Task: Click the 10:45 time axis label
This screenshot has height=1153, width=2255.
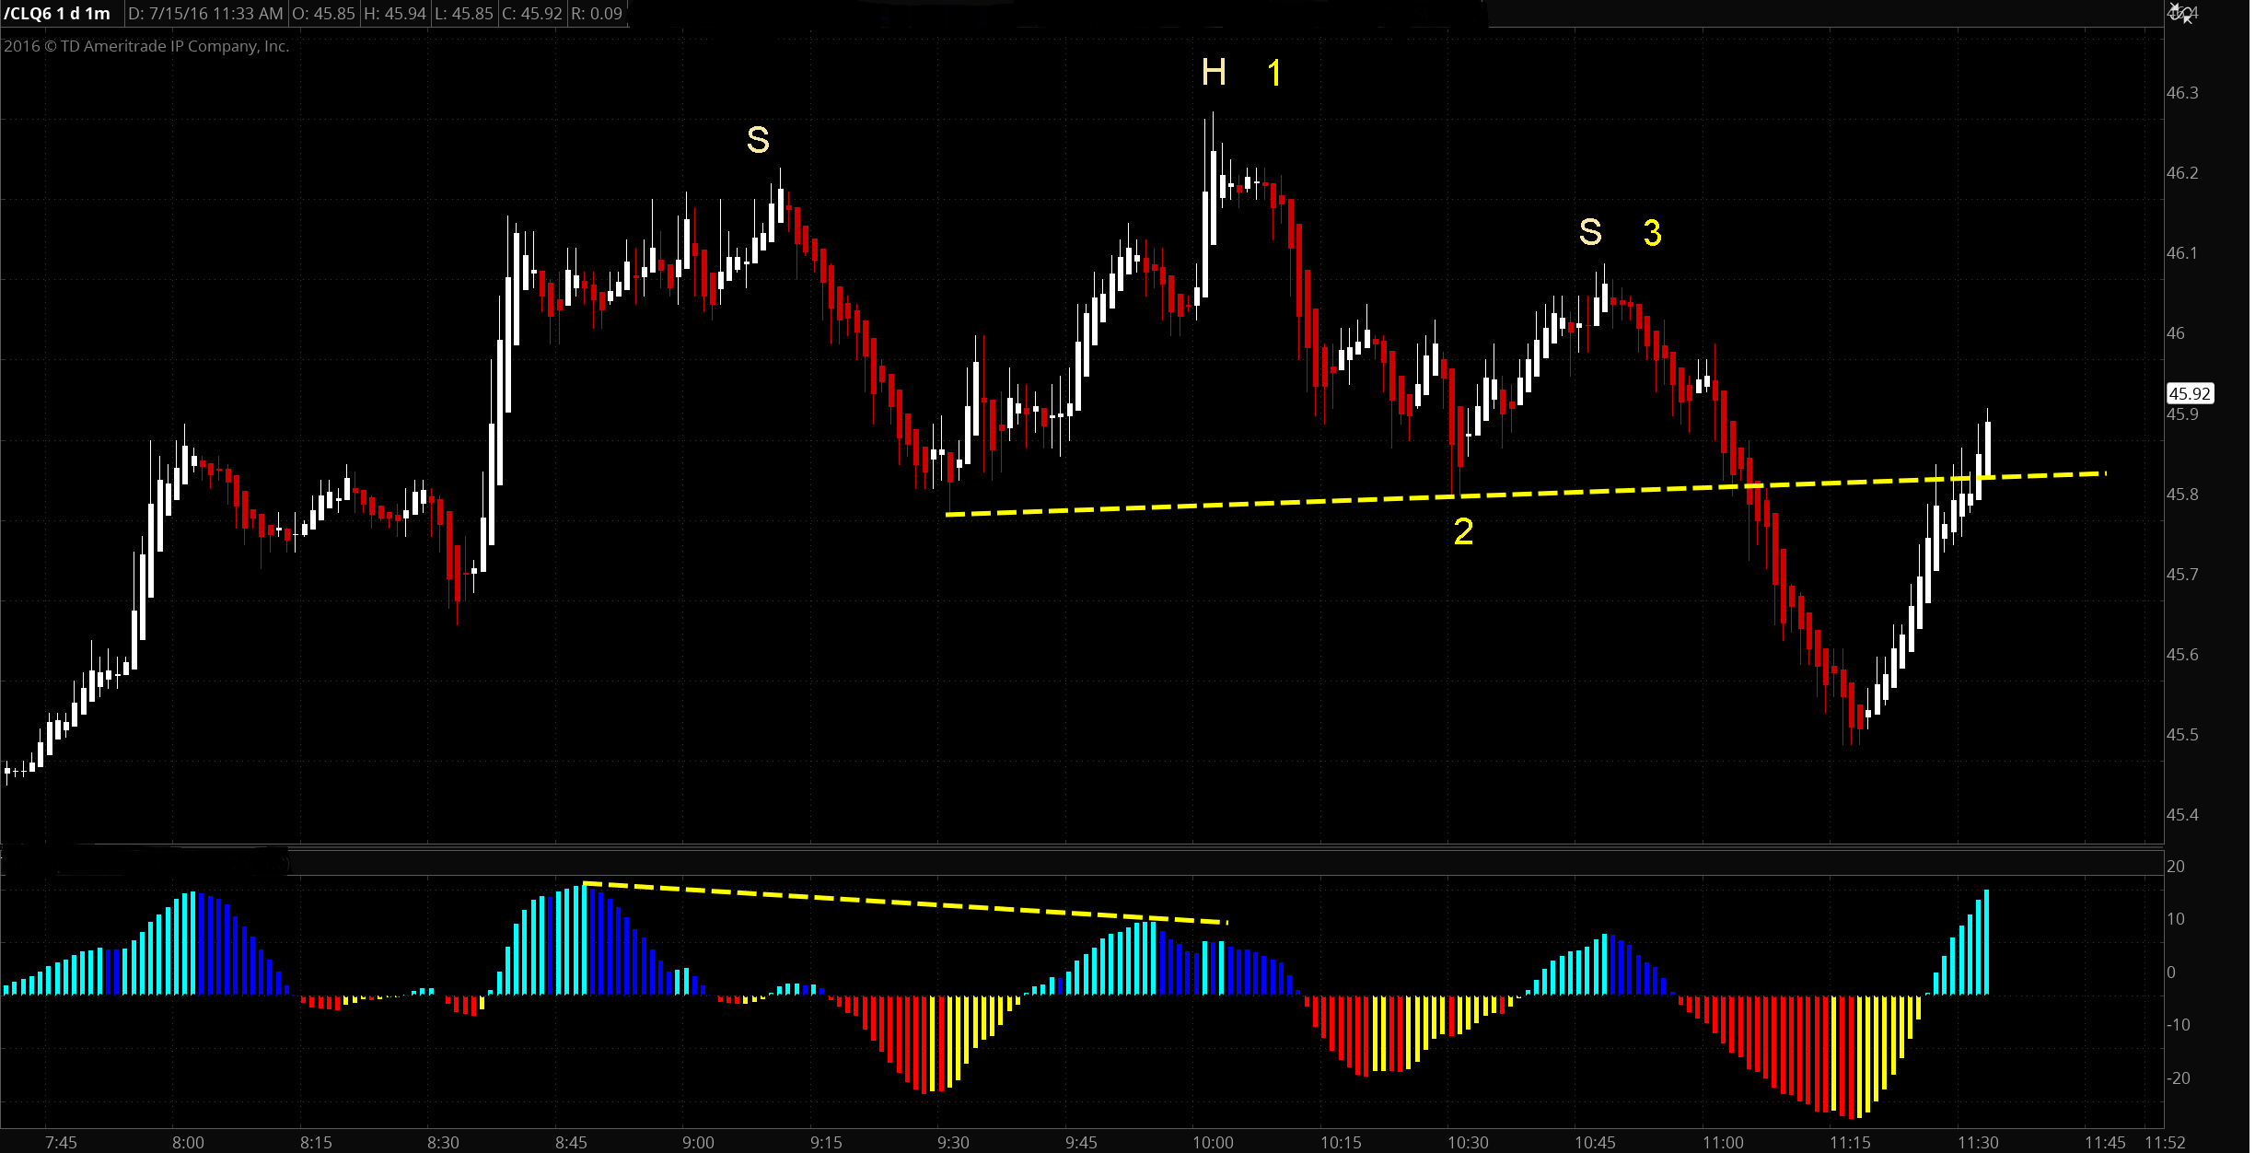Action: pos(1595,1143)
